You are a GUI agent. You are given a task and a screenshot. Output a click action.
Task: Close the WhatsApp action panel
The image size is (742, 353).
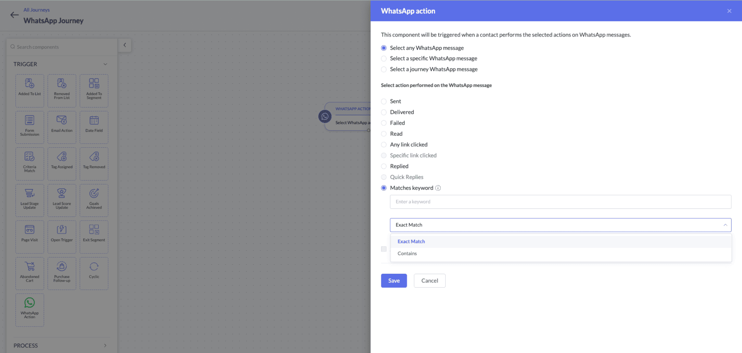[729, 11]
